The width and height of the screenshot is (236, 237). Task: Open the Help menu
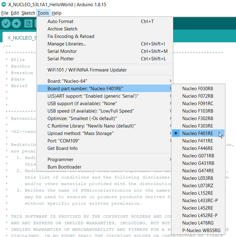click(x=56, y=13)
